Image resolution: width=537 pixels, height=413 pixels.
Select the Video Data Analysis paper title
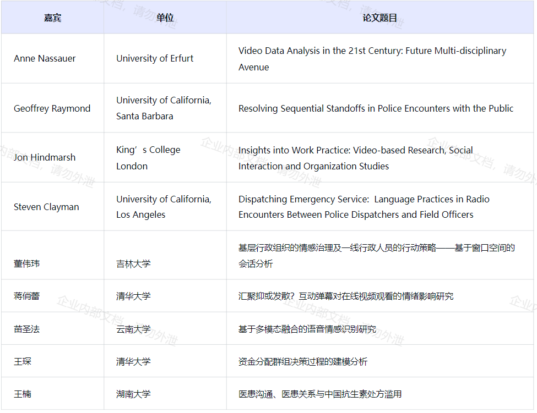pyautogui.click(x=372, y=59)
